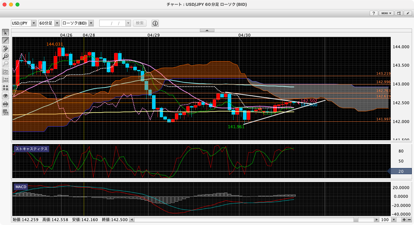Click the printer icon
Screen dimensions: 414x225
click(5, 104)
